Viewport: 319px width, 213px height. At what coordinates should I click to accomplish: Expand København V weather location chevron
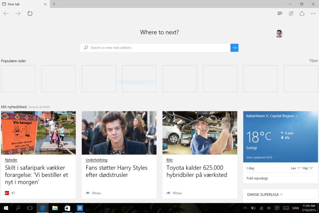[297, 116]
